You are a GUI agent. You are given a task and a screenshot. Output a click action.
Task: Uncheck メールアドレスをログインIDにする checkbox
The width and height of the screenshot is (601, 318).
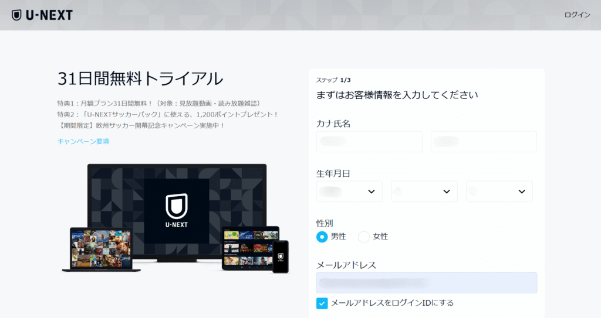(322, 303)
